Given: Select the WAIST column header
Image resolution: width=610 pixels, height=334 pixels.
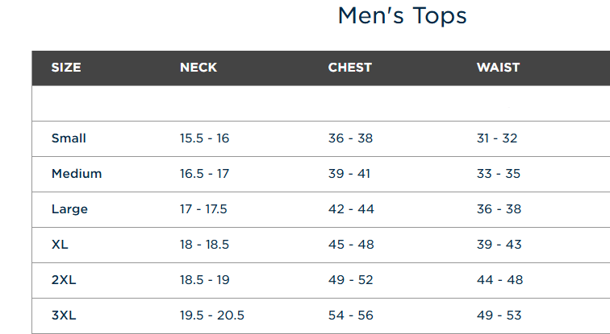Looking at the screenshot, I should [498, 68].
